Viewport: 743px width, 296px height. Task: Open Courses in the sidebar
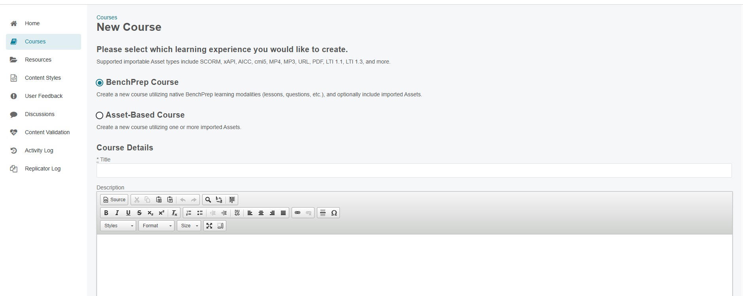tap(44, 42)
